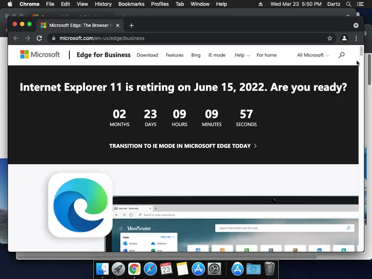Select the Microsoft Edge browser tab
Image resolution: width=372 pixels, height=279 pixels.
(80, 25)
